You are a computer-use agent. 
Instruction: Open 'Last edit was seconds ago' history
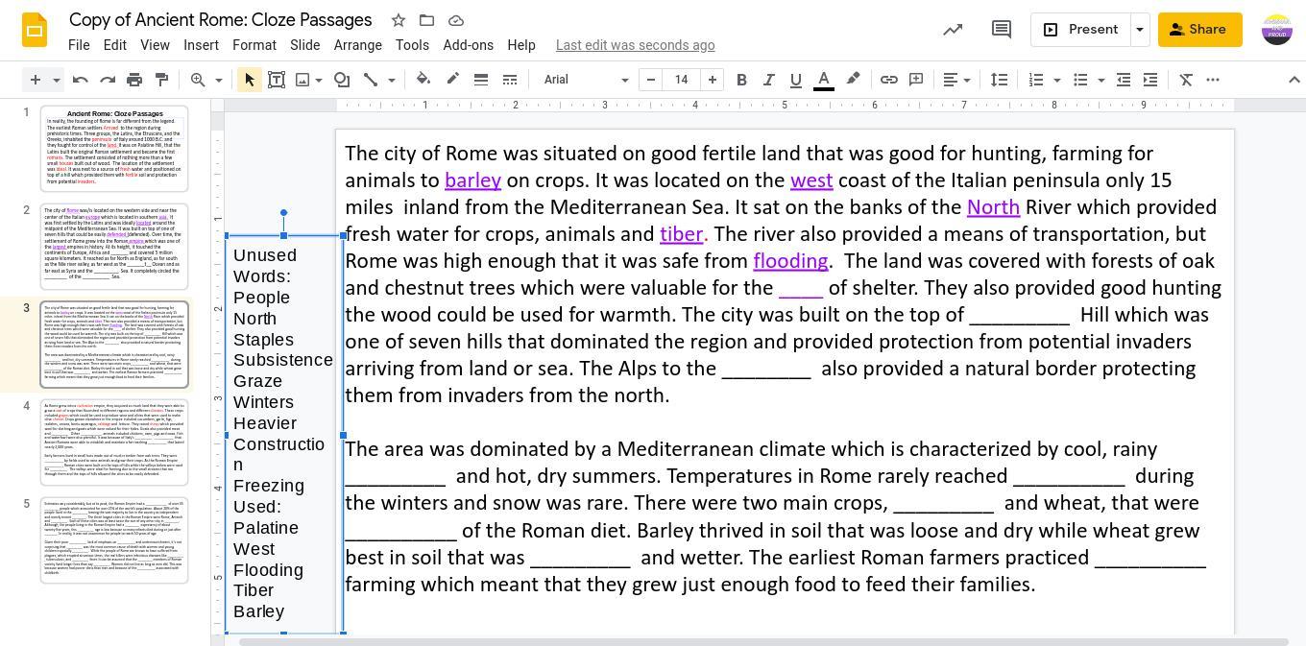(x=635, y=45)
